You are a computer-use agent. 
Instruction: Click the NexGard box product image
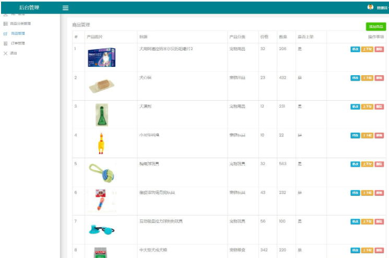102,57
